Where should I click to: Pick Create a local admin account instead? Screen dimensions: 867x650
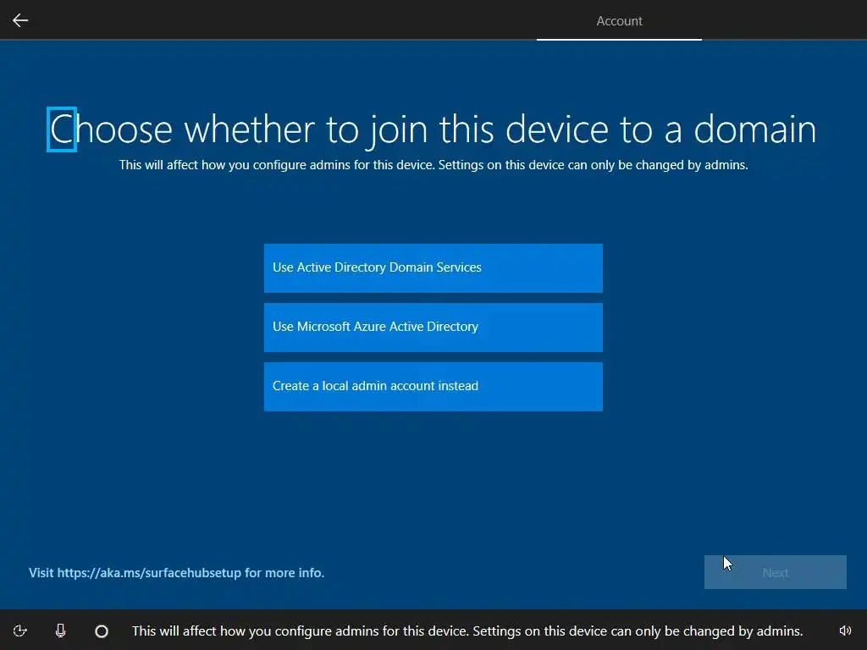[433, 386]
